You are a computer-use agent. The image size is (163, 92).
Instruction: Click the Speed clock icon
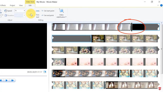pos(6,11)
